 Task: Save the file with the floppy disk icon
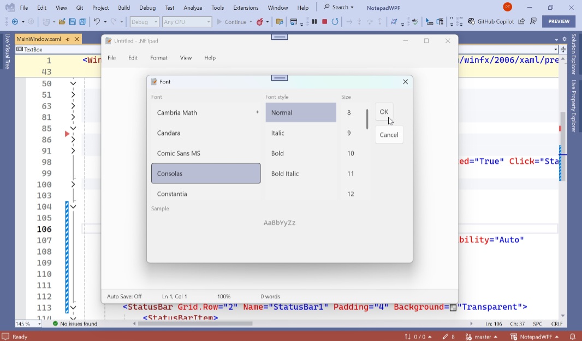73,22
